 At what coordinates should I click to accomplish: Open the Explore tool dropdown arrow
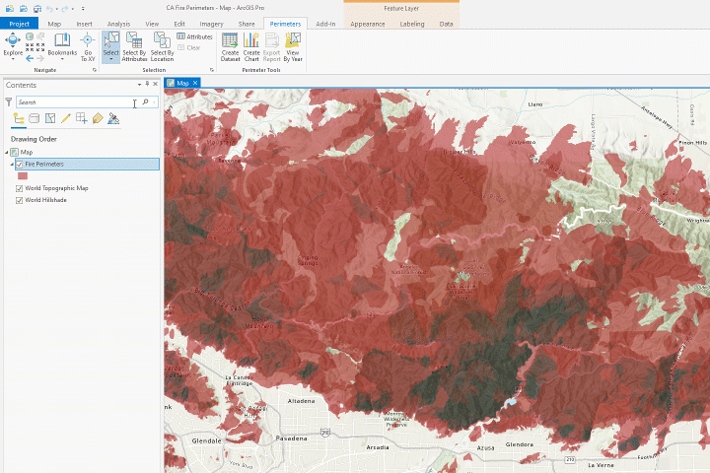[x=13, y=59]
